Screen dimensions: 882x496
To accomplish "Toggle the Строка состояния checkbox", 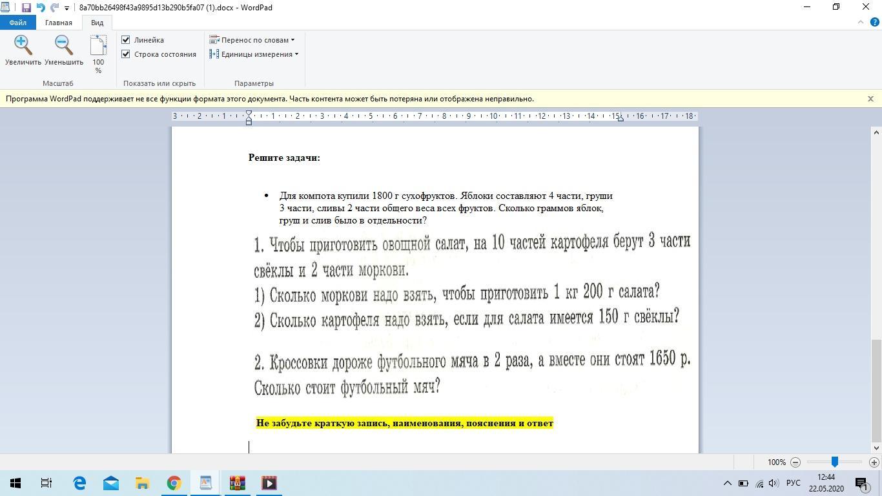I will click(x=126, y=54).
